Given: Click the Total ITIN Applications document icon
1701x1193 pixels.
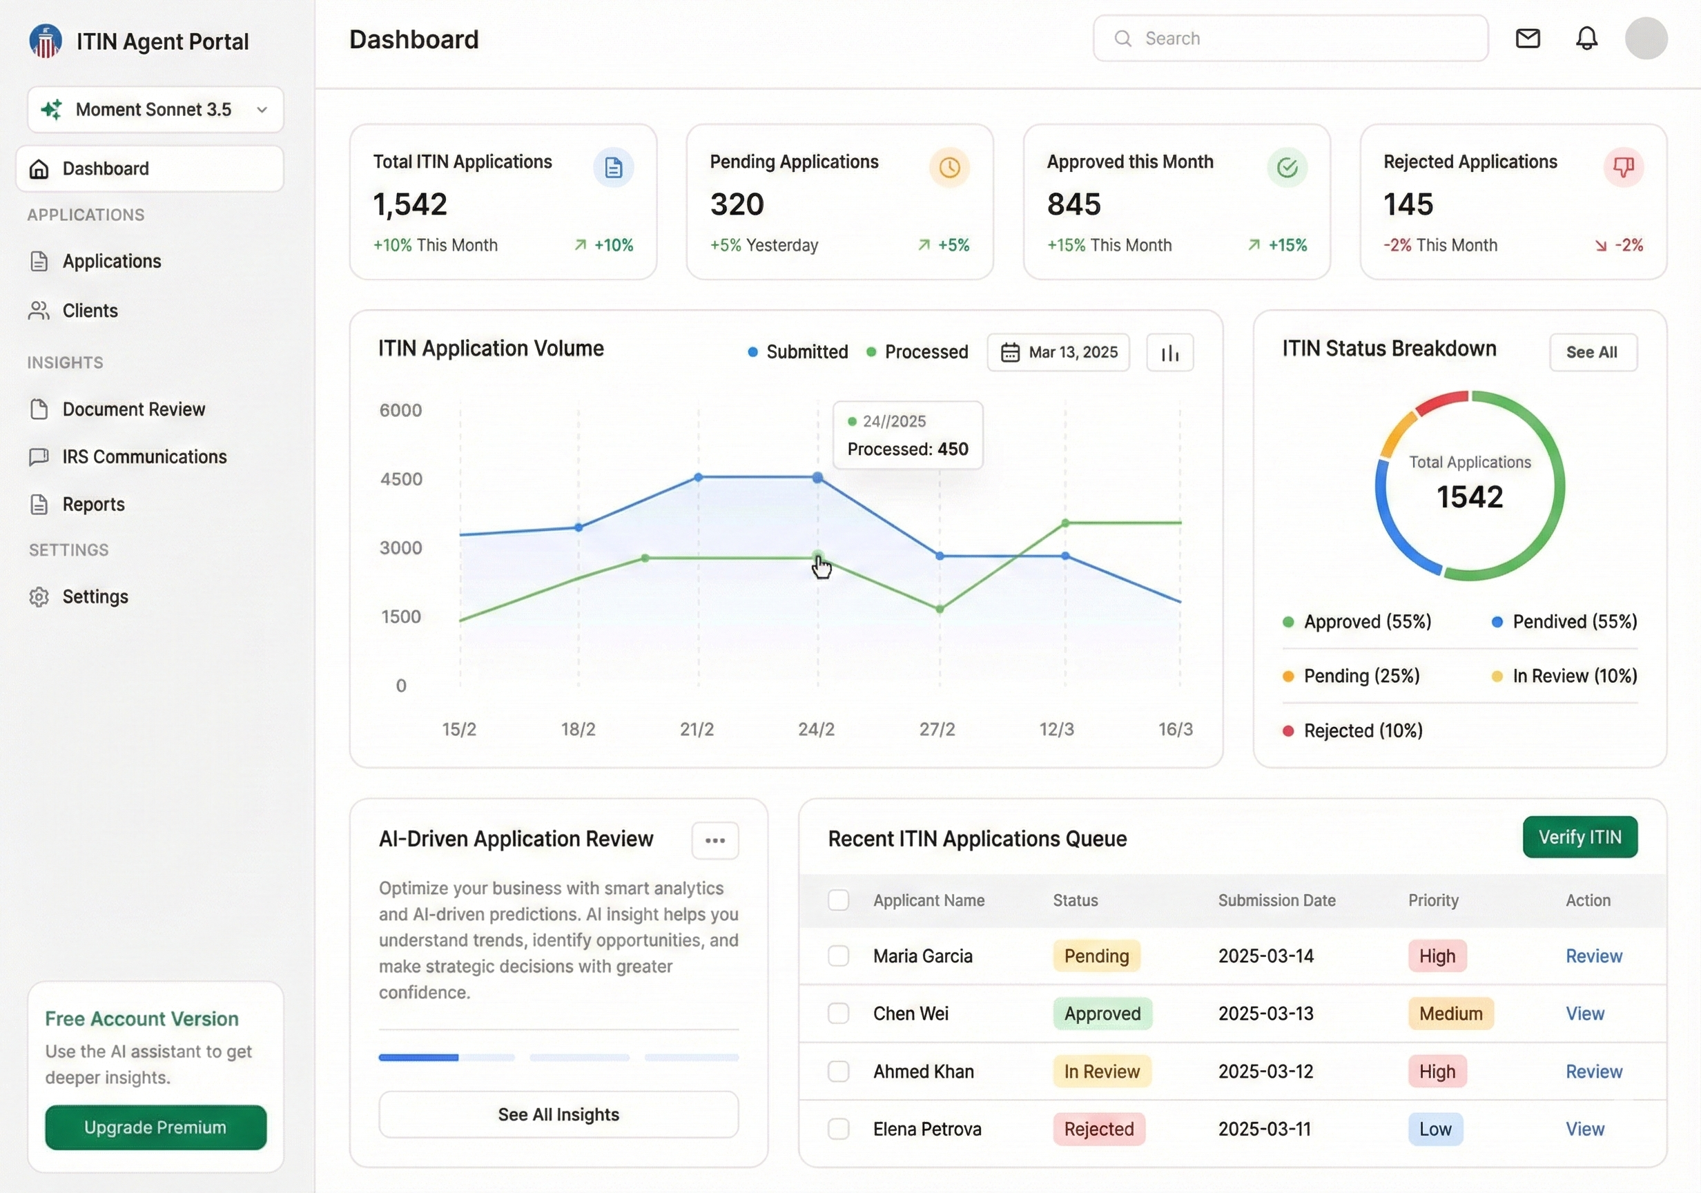Looking at the screenshot, I should 614,168.
